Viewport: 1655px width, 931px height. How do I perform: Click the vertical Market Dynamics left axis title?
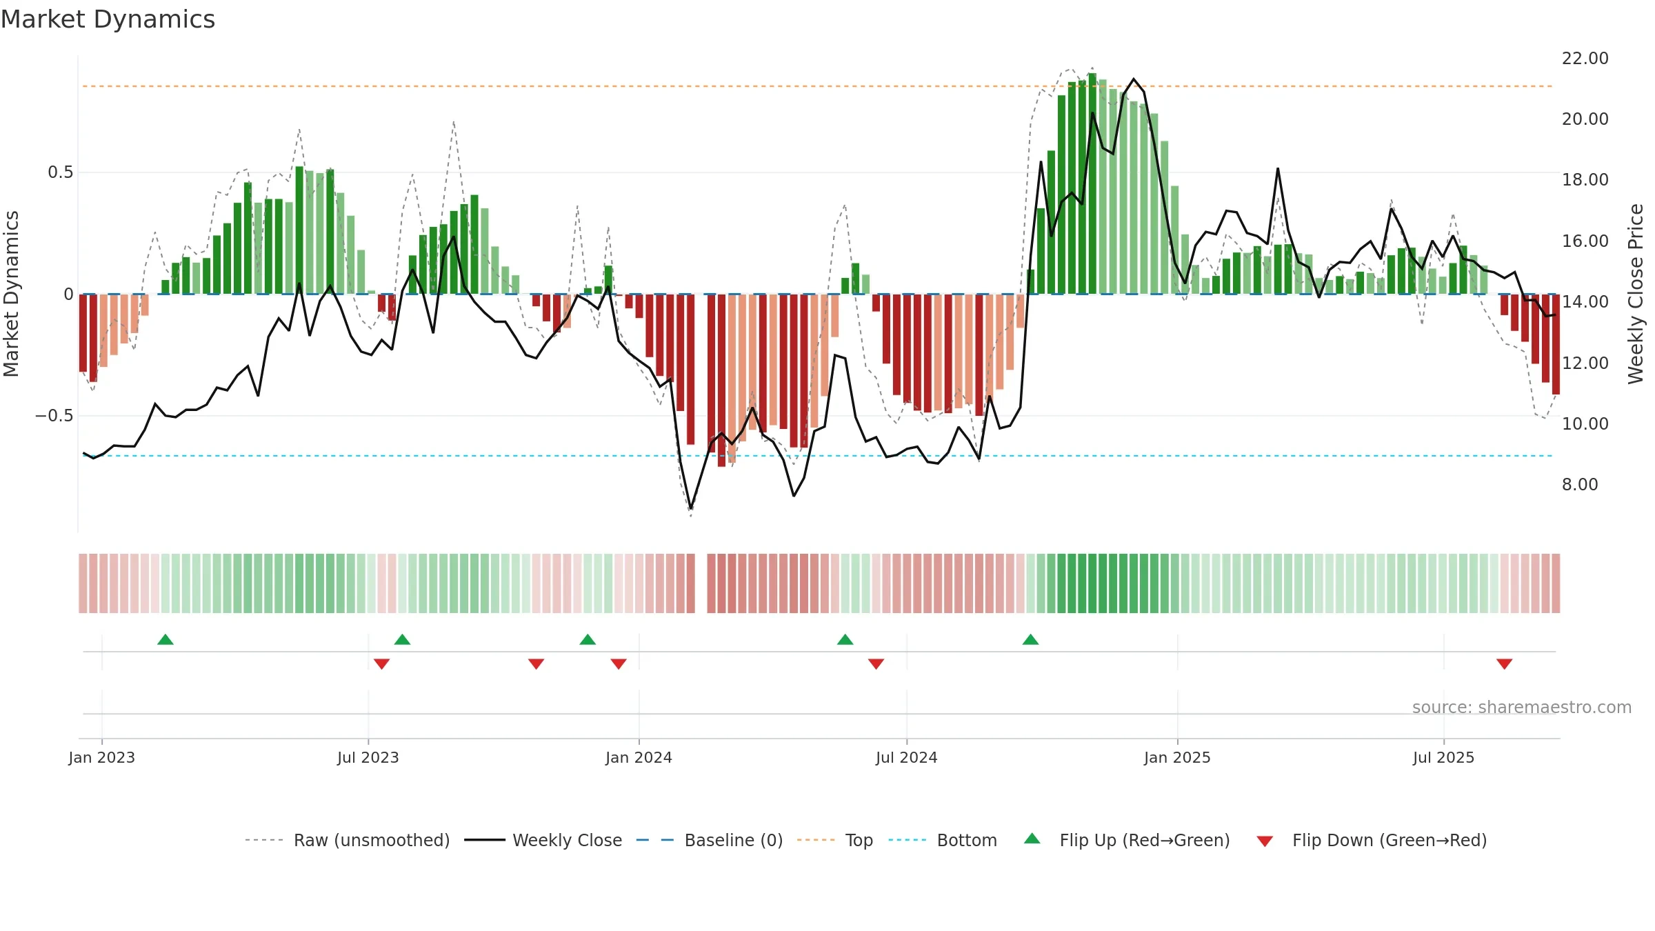[x=11, y=294]
